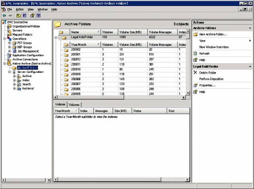Click Delete Folder action text

pyautogui.click(x=208, y=72)
